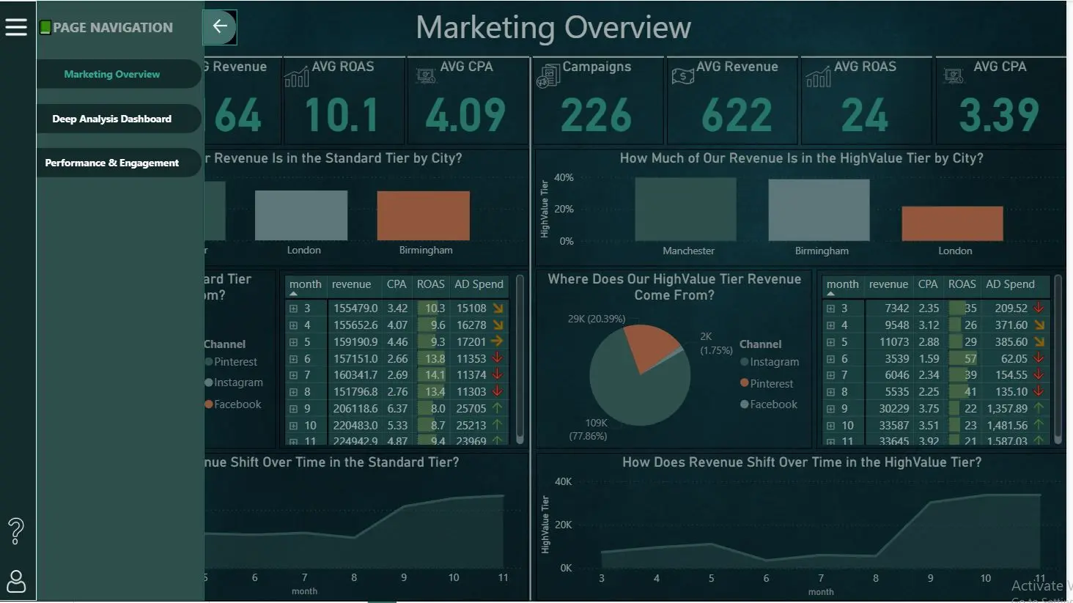
Task: Sort by month in the HighValue table
Action: tap(842, 284)
